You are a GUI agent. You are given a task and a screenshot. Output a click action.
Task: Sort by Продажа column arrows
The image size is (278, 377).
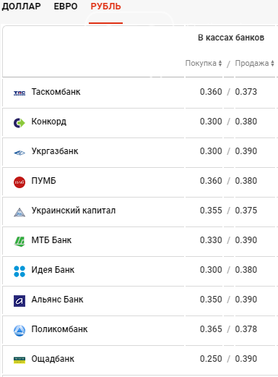point(272,64)
